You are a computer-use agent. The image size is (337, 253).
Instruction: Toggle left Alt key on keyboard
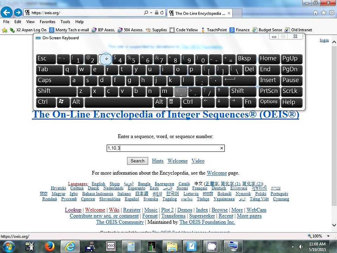[77, 102]
